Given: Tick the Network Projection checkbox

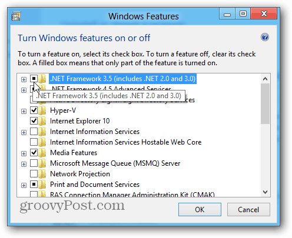Looking at the screenshot, I should [34, 174].
